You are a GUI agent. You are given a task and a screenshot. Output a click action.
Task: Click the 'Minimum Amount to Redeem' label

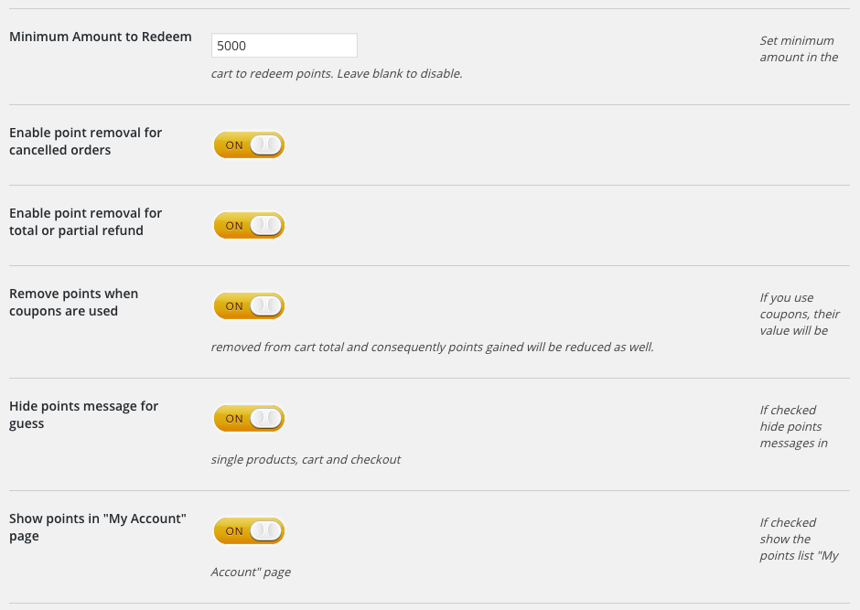click(101, 37)
